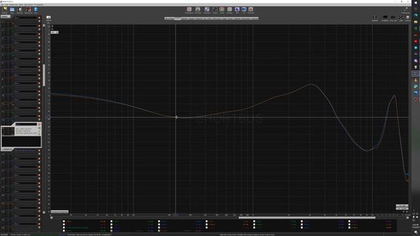This screenshot has height=236, width=420.
Task: Open the IR Windows tool
Action: click(x=189, y=10)
